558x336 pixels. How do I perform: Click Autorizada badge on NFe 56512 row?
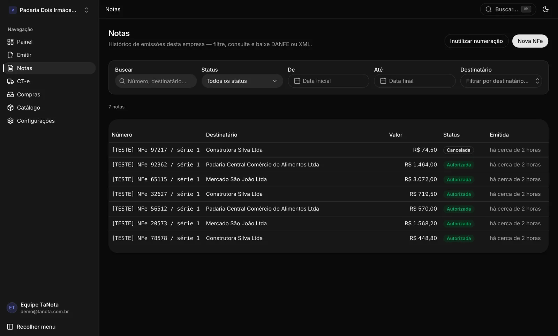click(459, 209)
